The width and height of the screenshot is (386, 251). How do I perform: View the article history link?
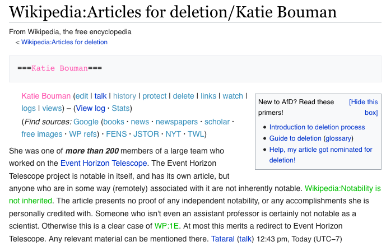124,96
